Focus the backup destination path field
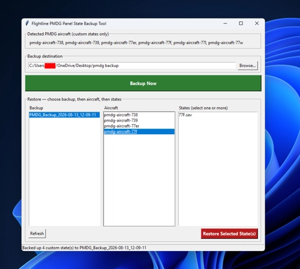 point(132,65)
